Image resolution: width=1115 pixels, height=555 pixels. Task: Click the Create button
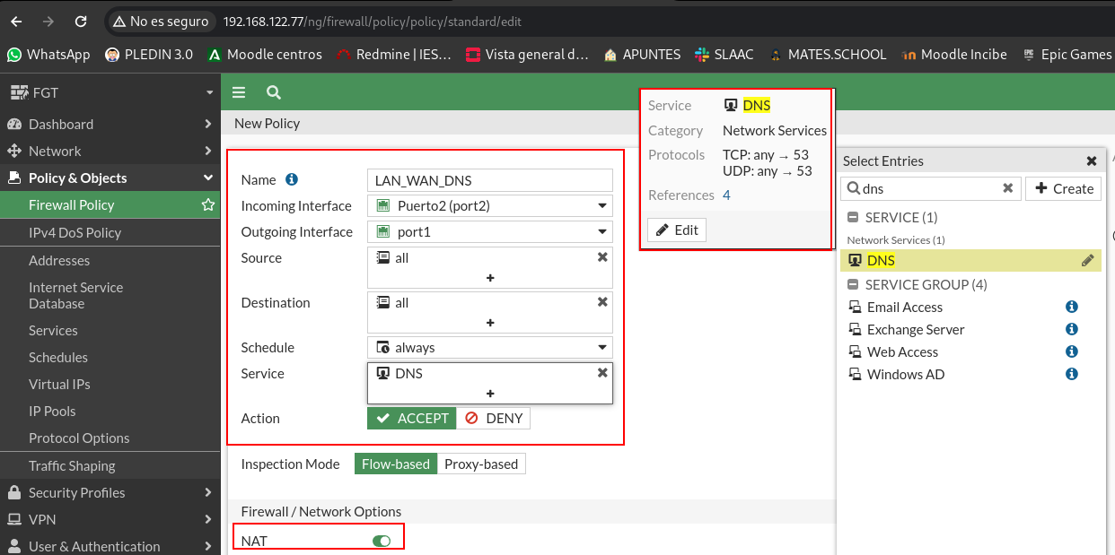click(x=1064, y=188)
